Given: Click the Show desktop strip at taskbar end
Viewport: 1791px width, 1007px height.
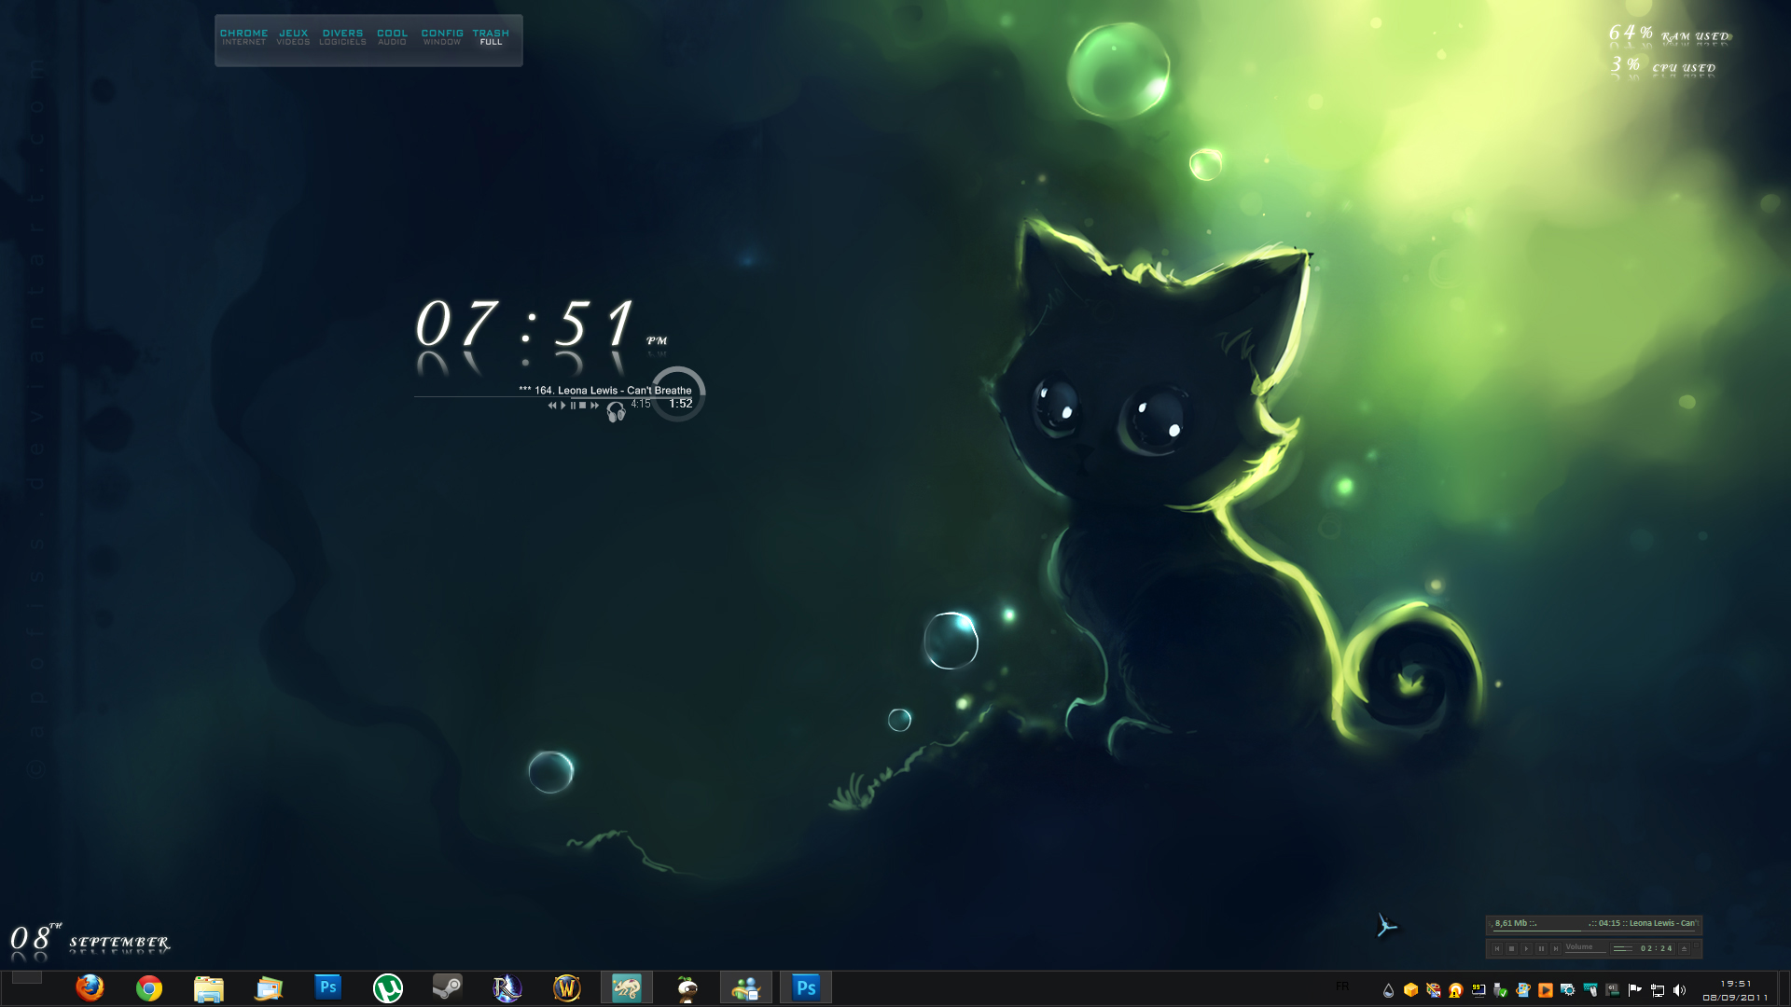Looking at the screenshot, I should [x=1784, y=988].
